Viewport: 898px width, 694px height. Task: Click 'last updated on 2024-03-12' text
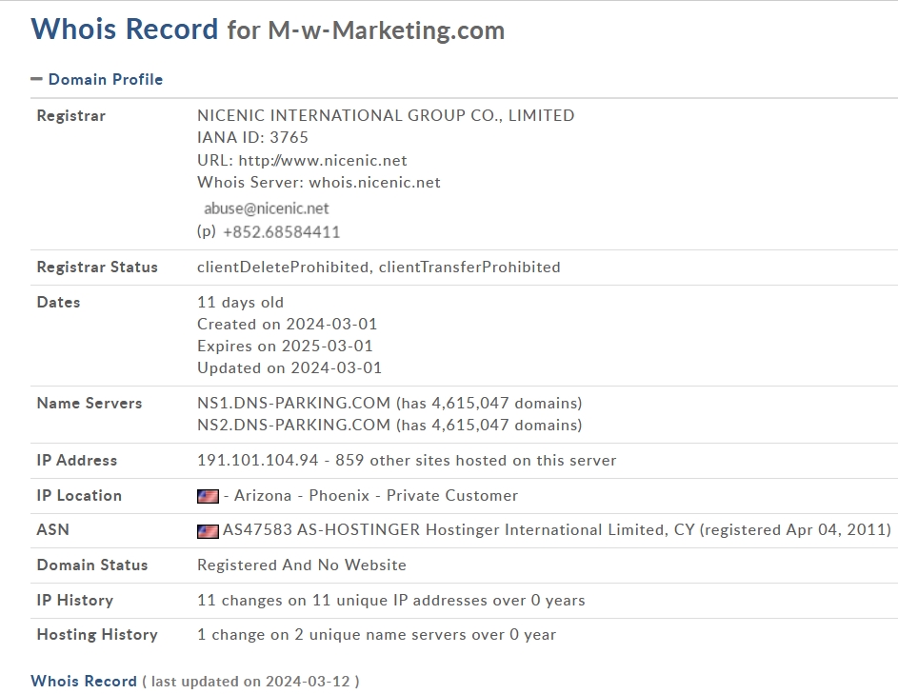coord(250,682)
